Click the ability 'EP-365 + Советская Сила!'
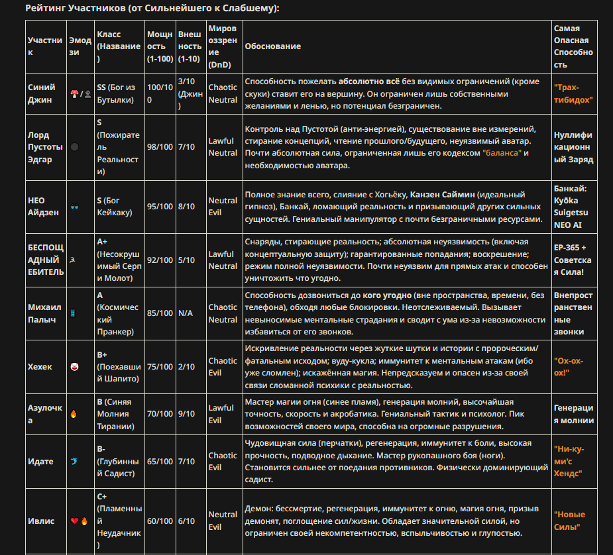The height and width of the screenshot is (555, 613). coord(573,260)
